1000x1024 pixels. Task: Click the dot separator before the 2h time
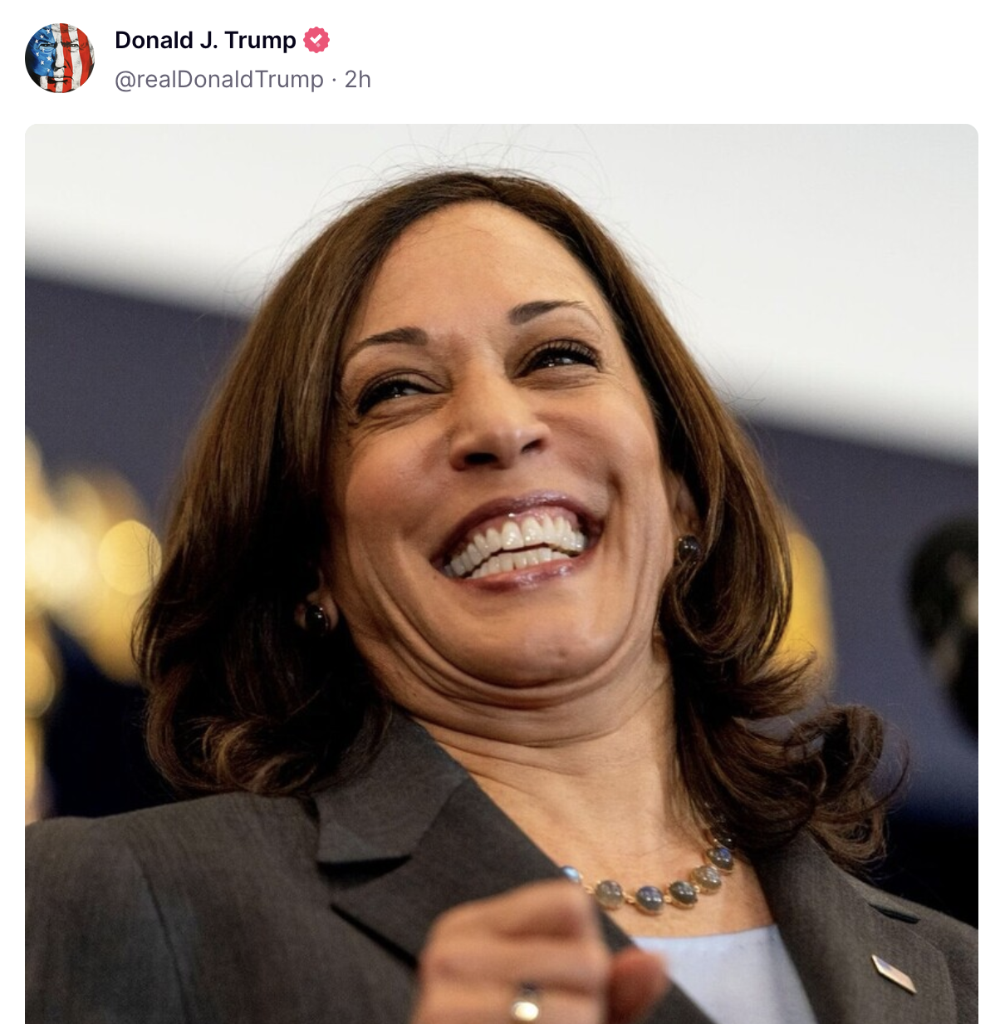pyautogui.click(x=334, y=80)
